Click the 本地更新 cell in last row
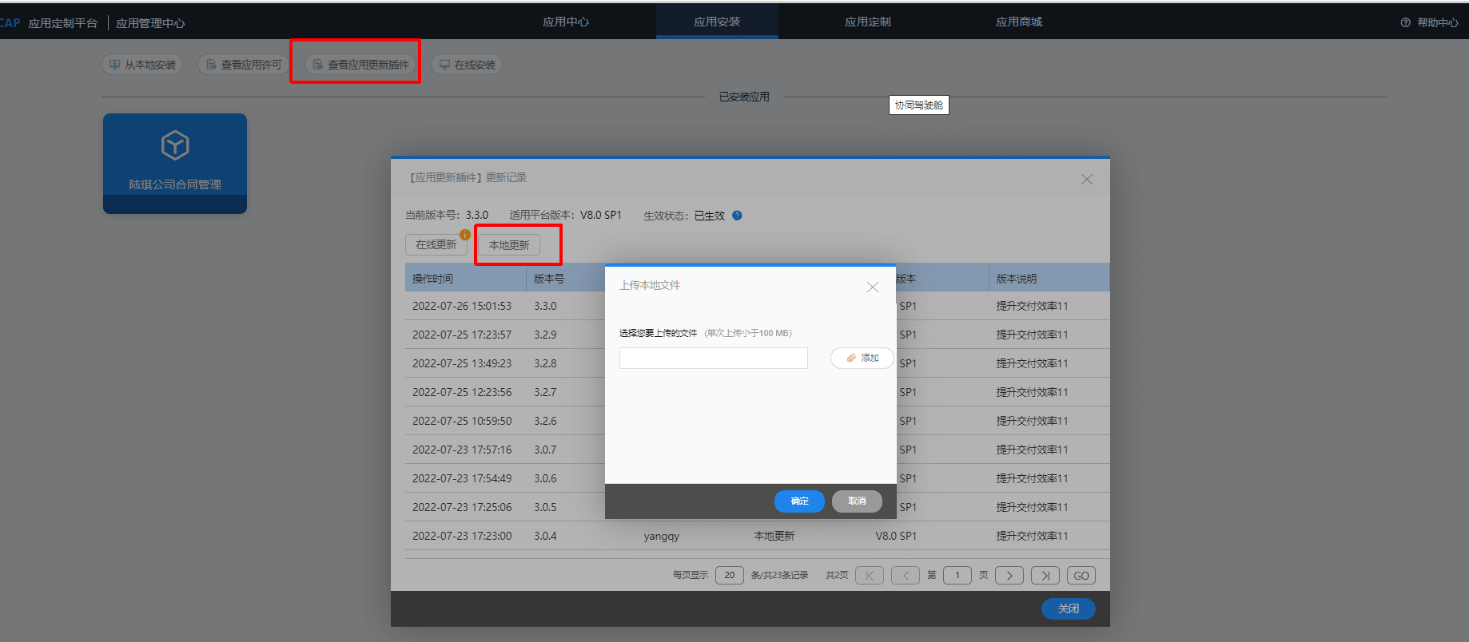 pyautogui.click(x=774, y=536)
